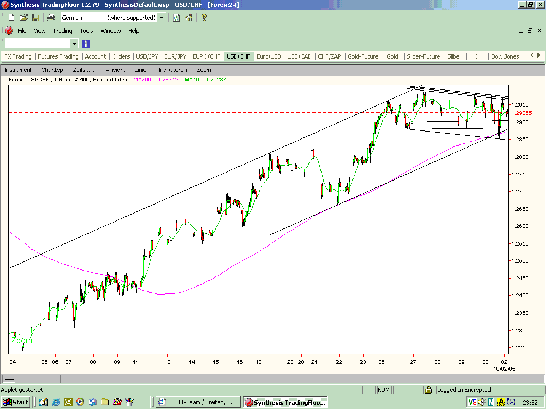Switch to TTT-Team taskbar window
546x409 pixels.
pyautogui.click(x=198, y=403)
